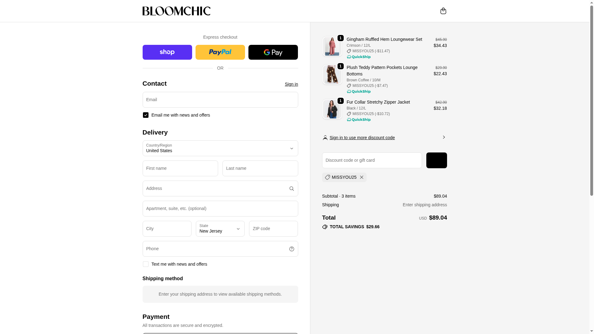
Task: Choose PayPal express checkout
Action: coord(220,52)
